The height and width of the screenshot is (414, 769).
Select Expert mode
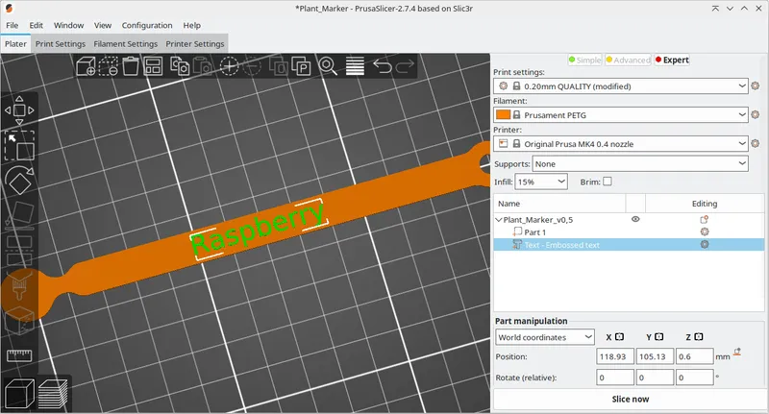[672, 60]
